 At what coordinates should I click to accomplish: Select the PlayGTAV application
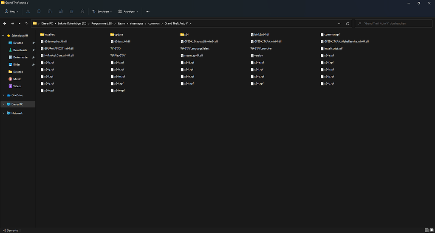118,55
